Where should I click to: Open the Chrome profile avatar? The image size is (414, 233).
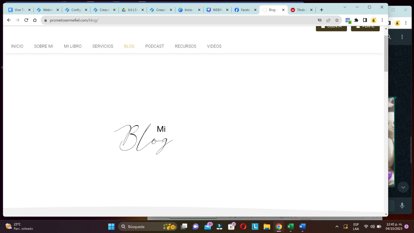[374, 20]
